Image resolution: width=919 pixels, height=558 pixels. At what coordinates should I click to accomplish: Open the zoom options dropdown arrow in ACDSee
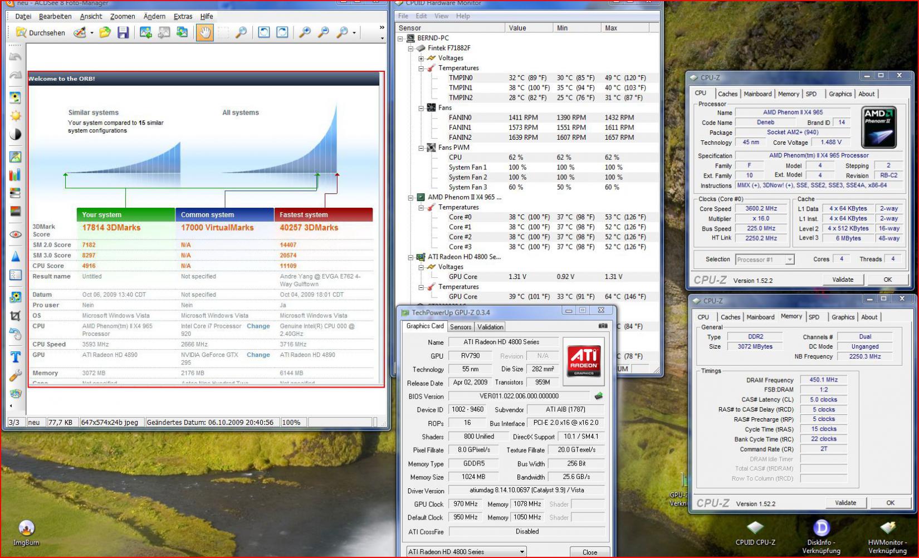354,33
